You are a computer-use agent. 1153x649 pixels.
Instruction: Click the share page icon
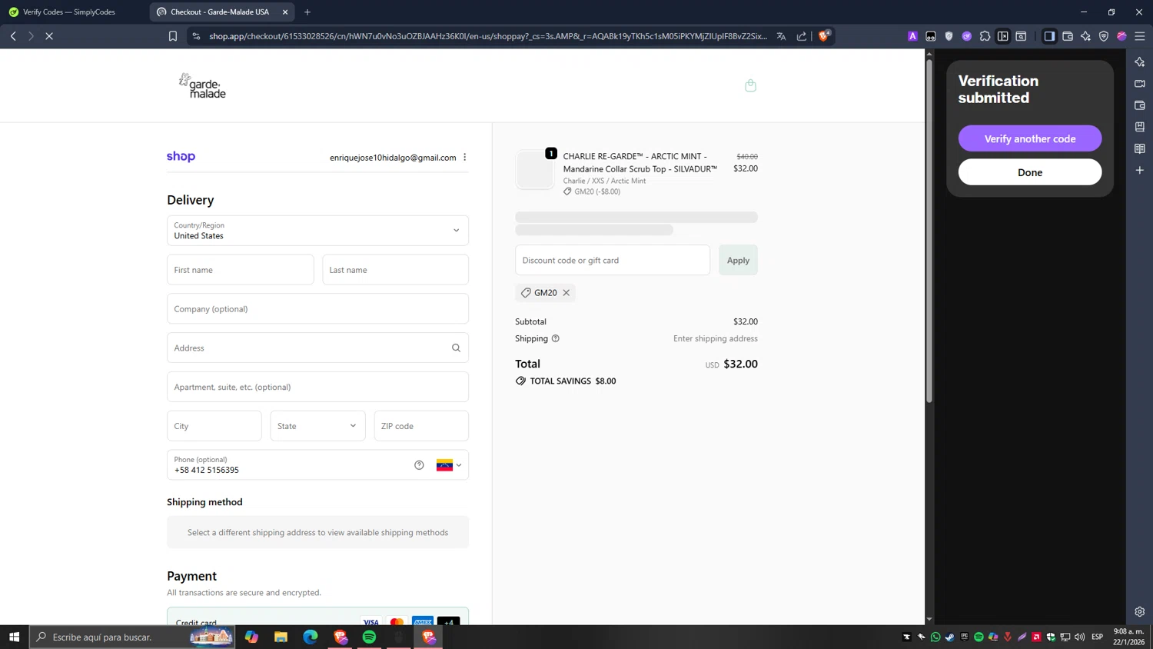[802, 36]
